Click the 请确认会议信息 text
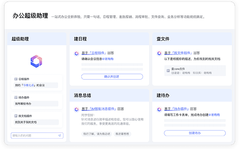Image resolution: width=239 pixels, height=149 pixels. pyautogui.click(x=92, y=59)
